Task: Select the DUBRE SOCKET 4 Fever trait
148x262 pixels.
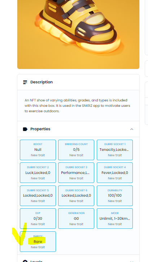Action: click(x=115, y=173)
